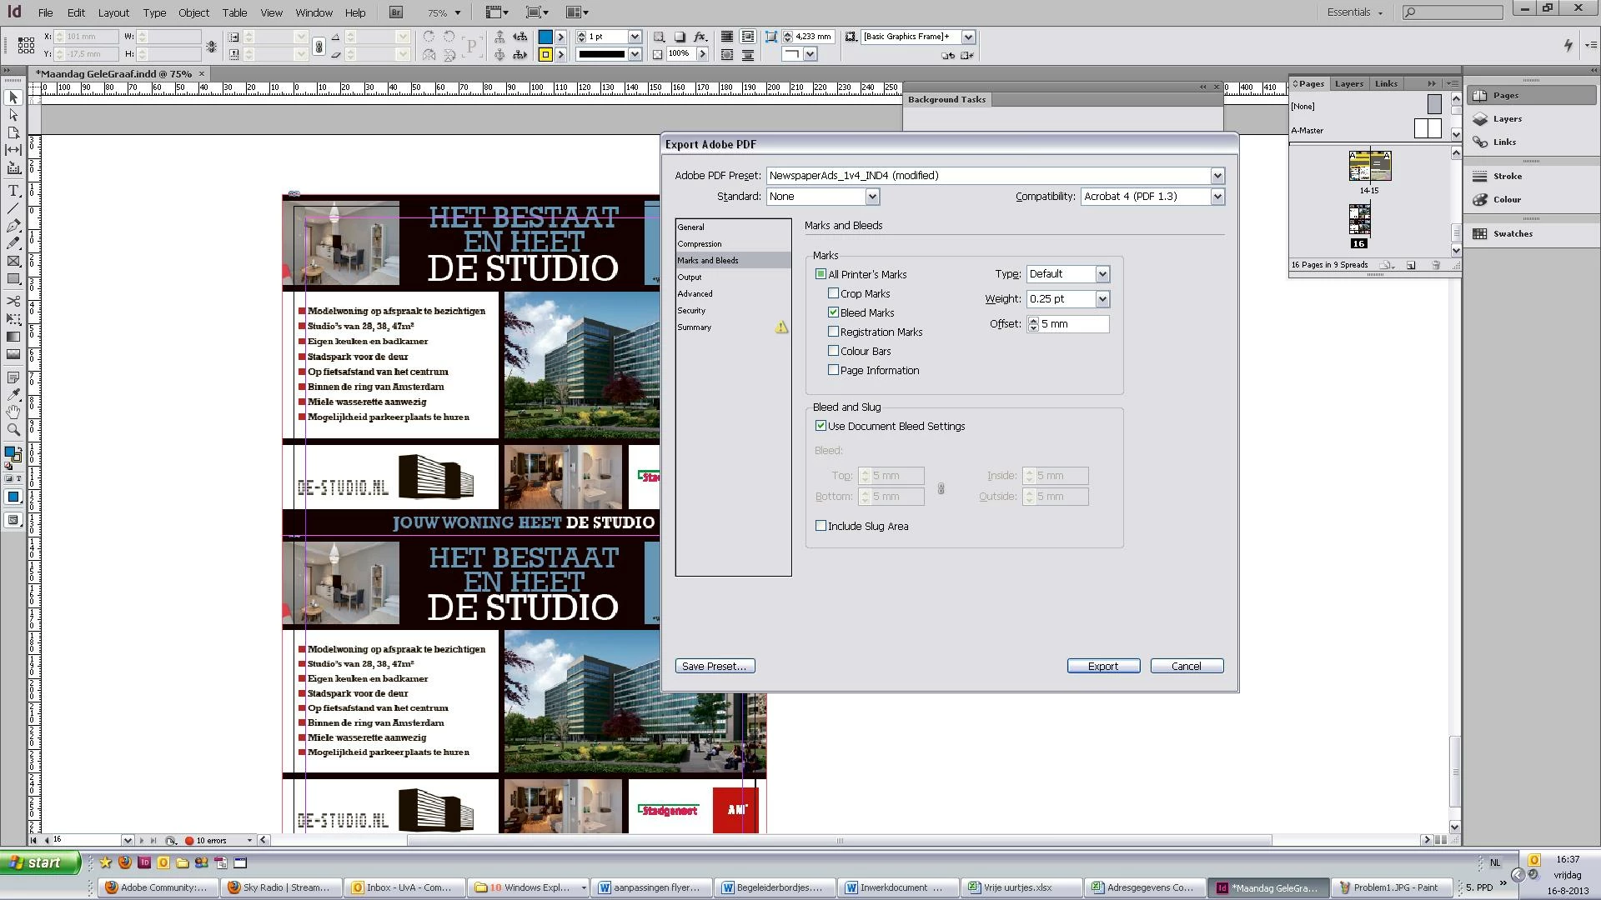
Task: Expand the marks Weight dropdown
Action: coord(1102,299)
